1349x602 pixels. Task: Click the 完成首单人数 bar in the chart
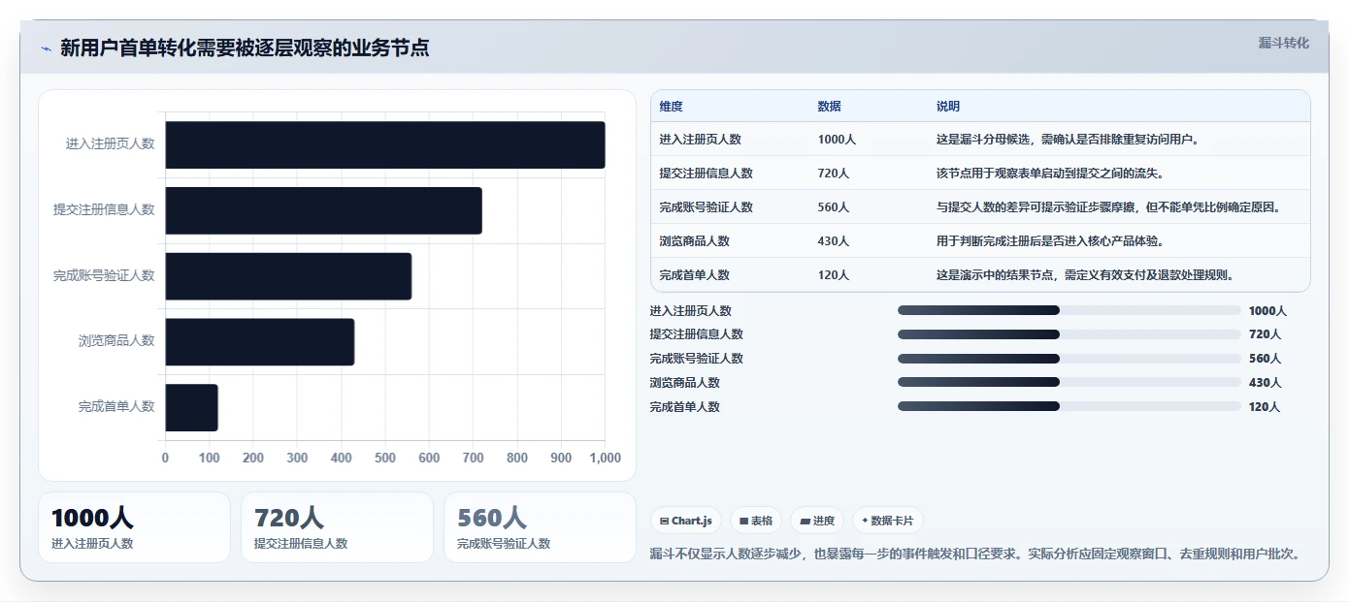pyautogui.click(x=192, y=407)
